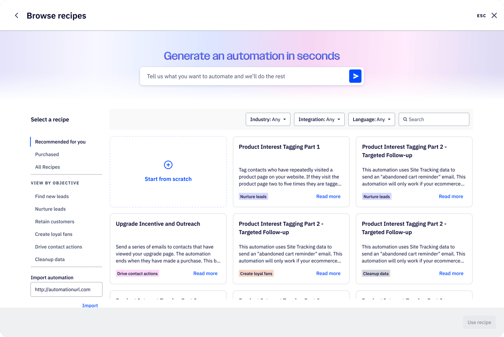The image size is (504, 337).
Task: Select Find new leads objective
Action: pyautogui.click(x=52, y=196)
